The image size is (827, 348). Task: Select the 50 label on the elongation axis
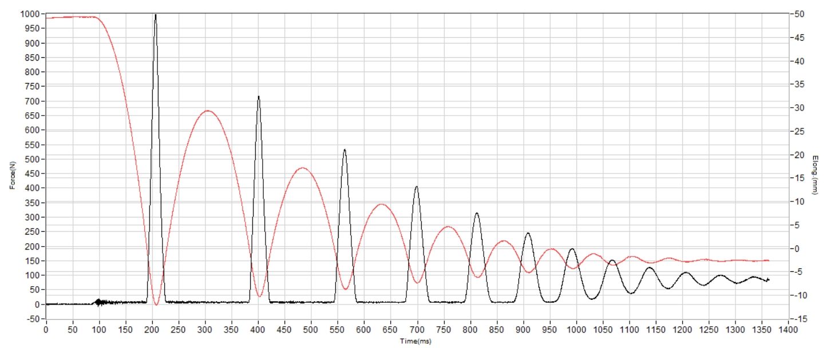tap(800, 14)
